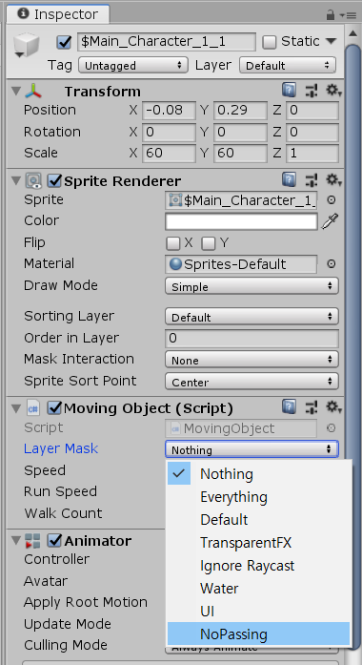Select TransparentFX layer option
Viewport: 362px width, 665px height.
(259, 543)
